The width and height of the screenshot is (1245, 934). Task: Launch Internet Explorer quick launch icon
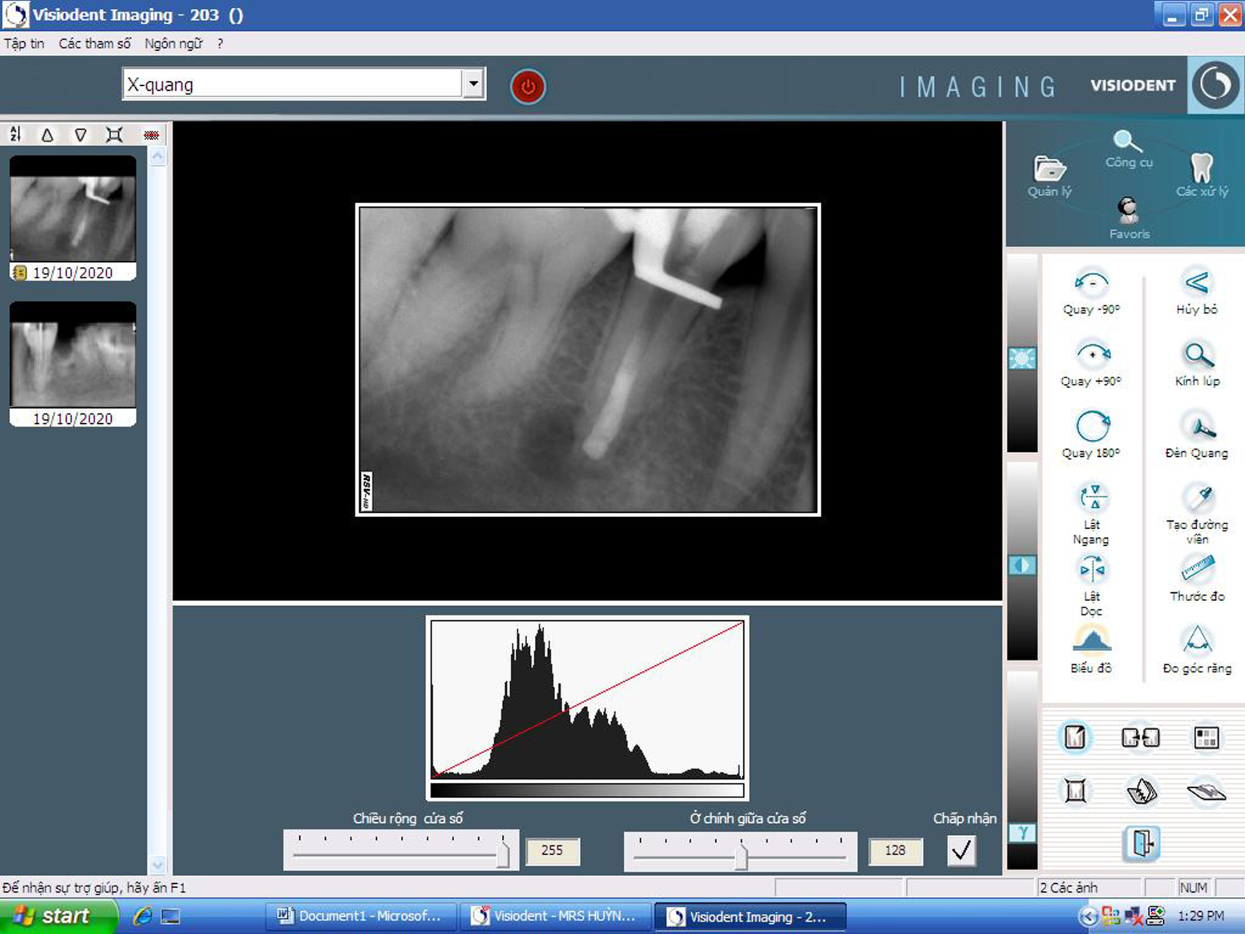click(x=143, y=916)
